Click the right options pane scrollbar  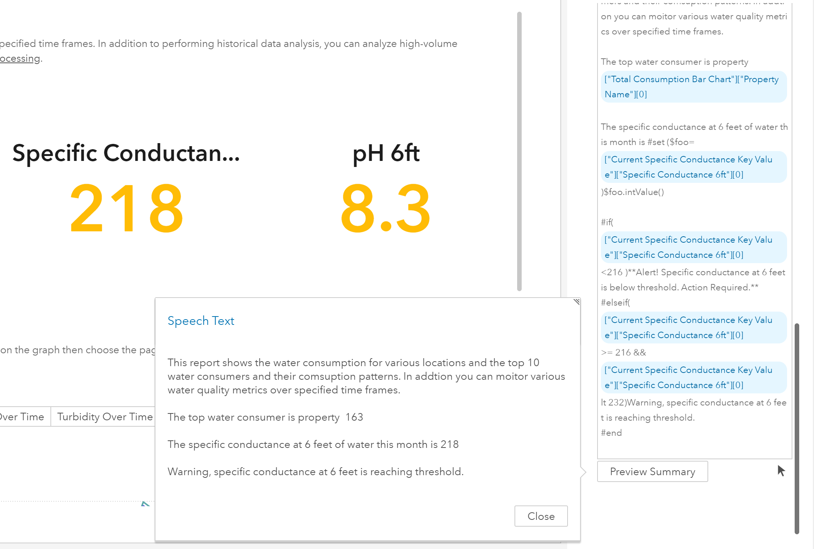[797, 428]
